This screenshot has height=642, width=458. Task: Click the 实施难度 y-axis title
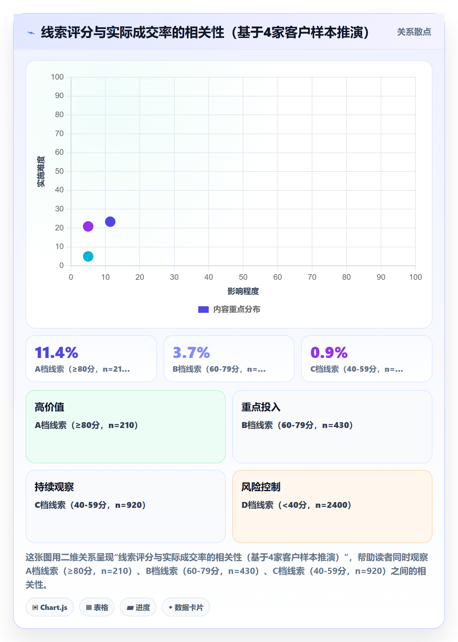[41, 171]
